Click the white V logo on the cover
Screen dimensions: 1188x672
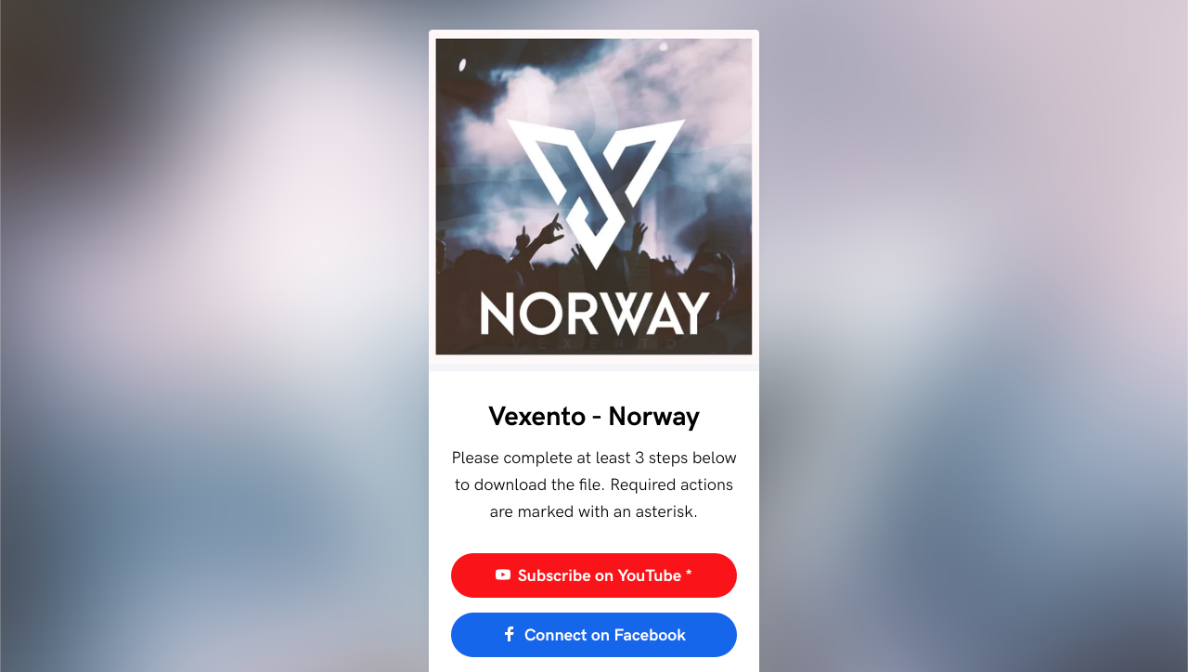(x=594, y=191)
